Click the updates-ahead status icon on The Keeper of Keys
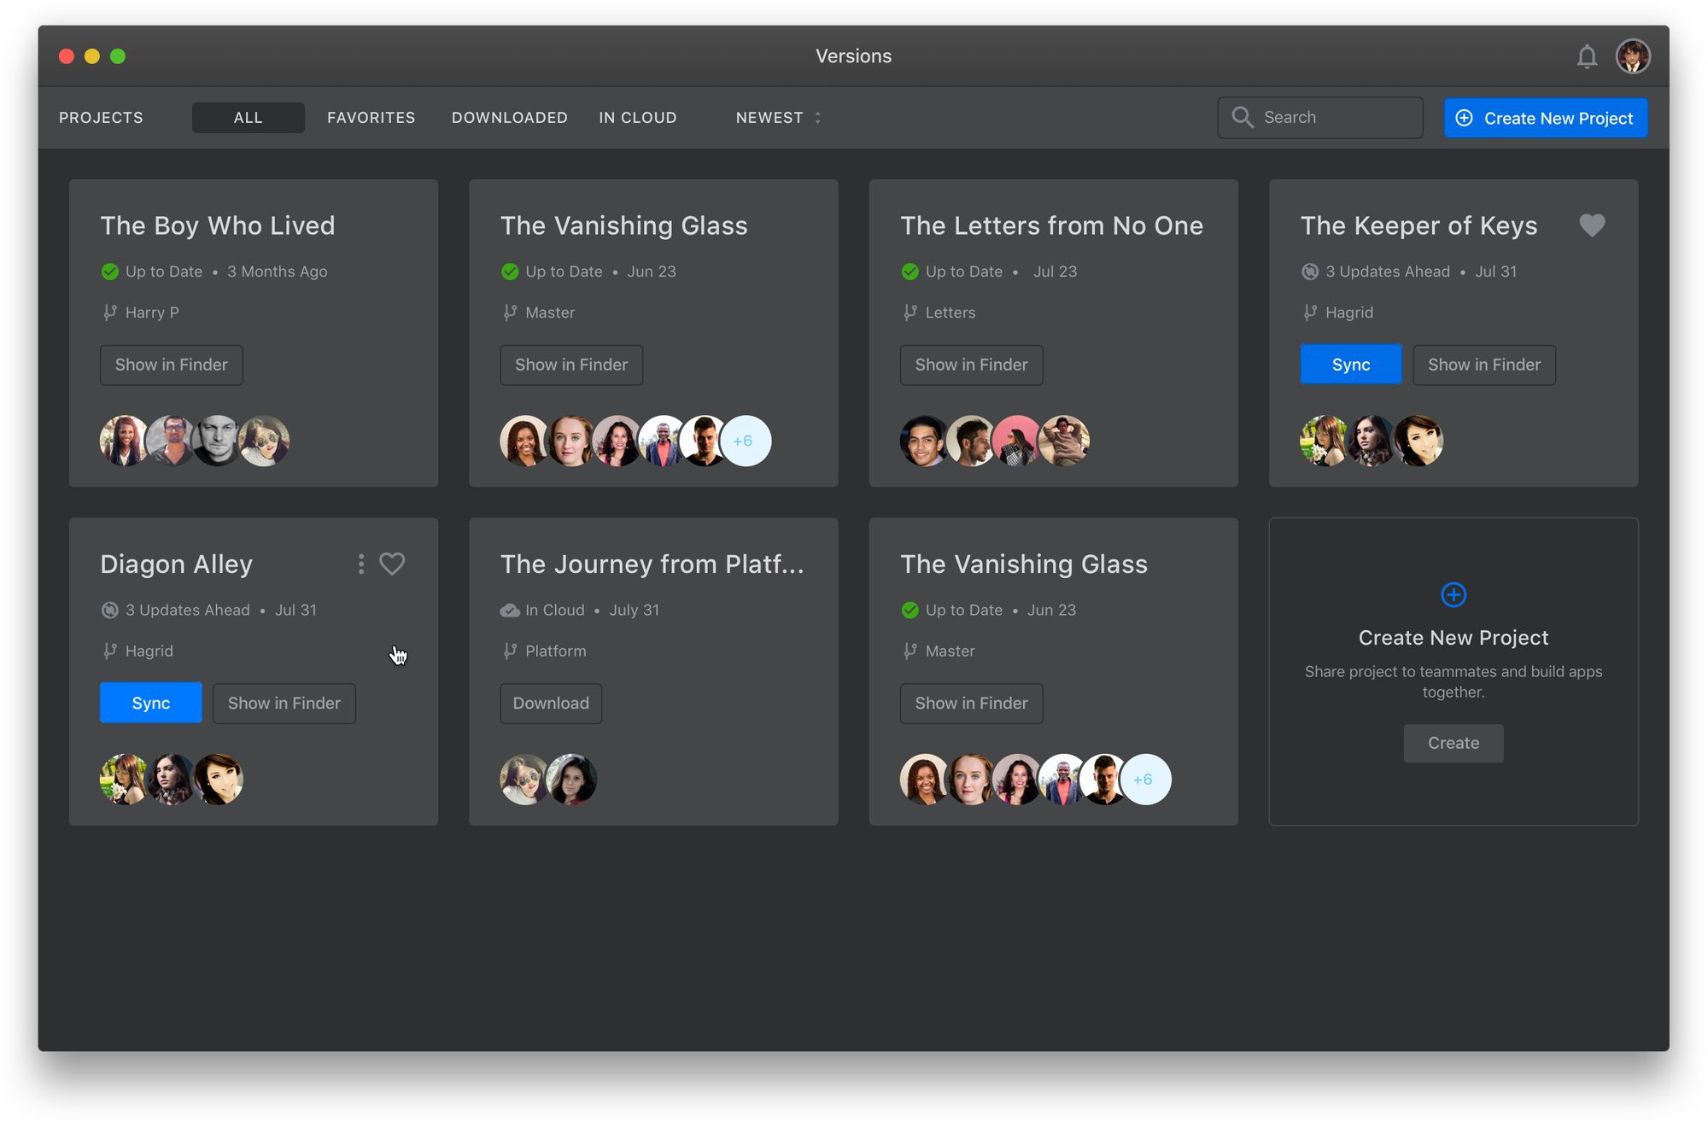 coord(1309,272)
